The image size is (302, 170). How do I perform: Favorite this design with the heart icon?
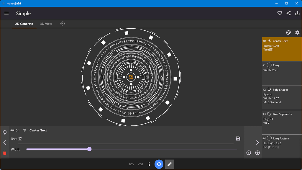coord(279,13)
